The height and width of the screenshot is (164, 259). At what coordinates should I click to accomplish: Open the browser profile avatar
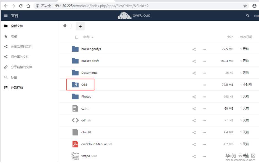254,6
